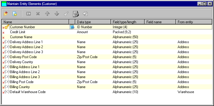The height and width of the screenshot is (106, 214).
Task: Click the Alphanumeric (10) field type cell
Action: (x=125, y=92)
